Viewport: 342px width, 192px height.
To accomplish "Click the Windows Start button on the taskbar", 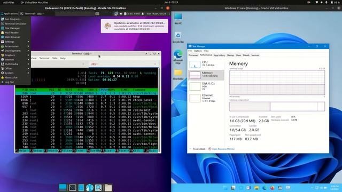I will click(x=226, y=188).
